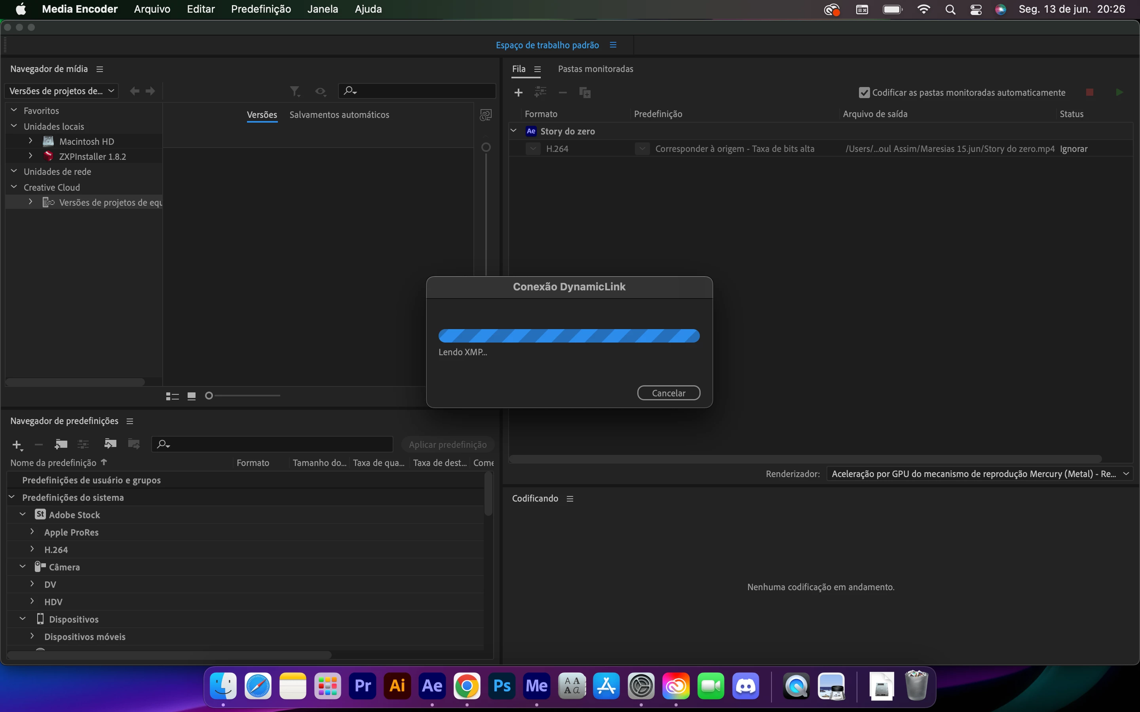The height and width of the screenshot is (712, 1140).
Task: Click the thumbnail size slider in media browser
Action: point(209,396)
